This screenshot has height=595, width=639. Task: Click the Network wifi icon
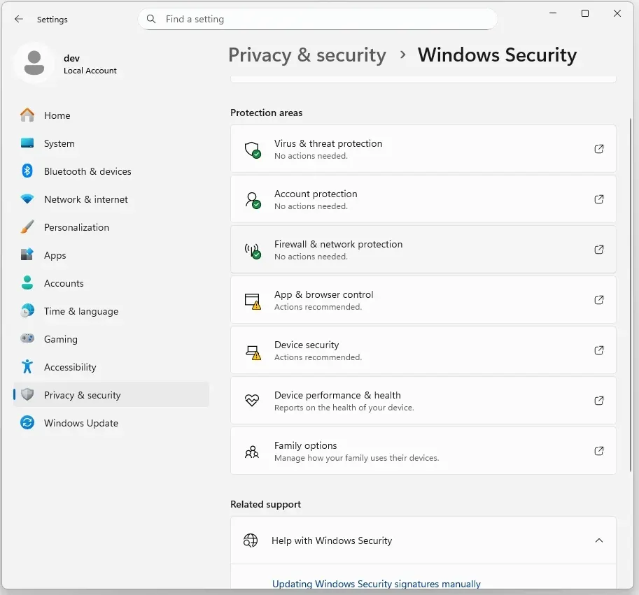27,199
